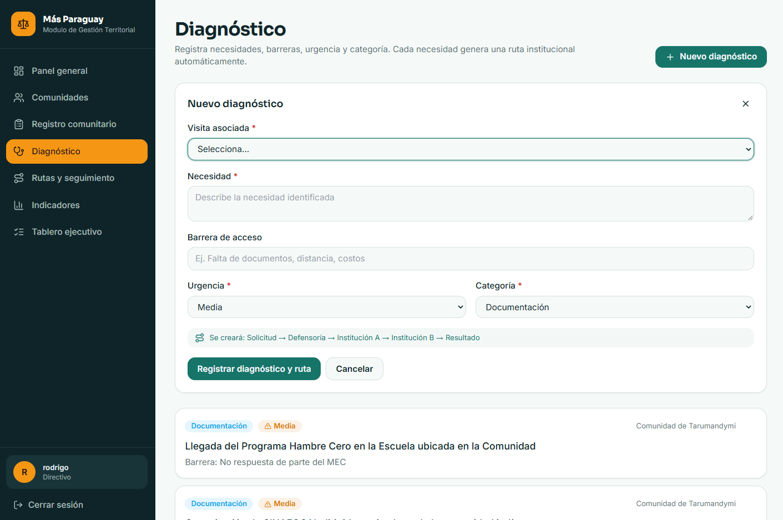Focus the Barrera de acceso field
This screenshot has height=520, width=783.
tap(471, 259)
